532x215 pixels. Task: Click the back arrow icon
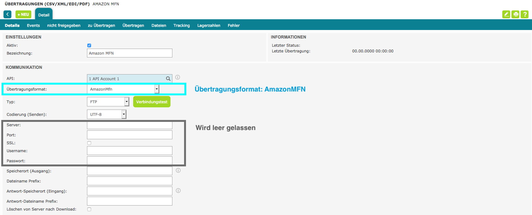coord(7,14)
